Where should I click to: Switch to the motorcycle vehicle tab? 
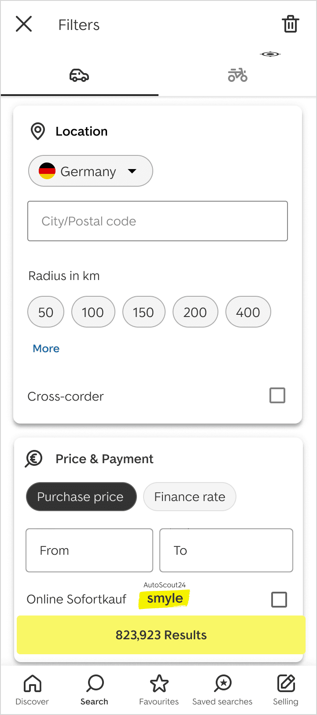237,76
